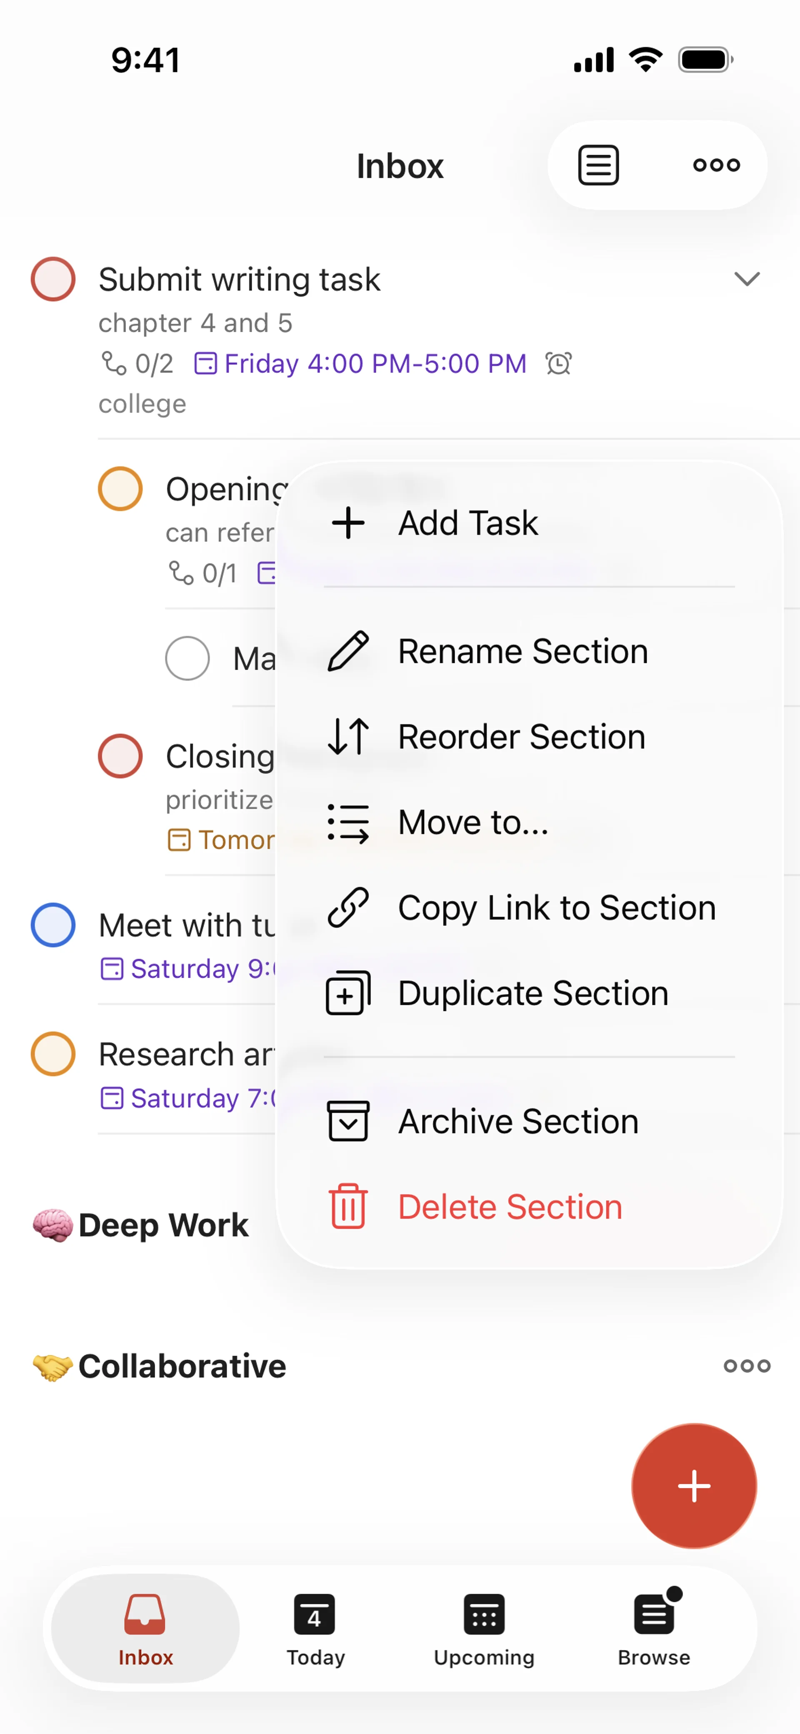This screenshot has width=800, height=1734.
Task: Click the Archive Section box icon
Action: point(348,1121)
